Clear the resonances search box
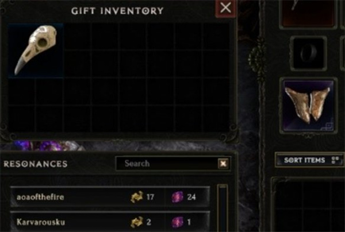345x232 pixels. 223,164
